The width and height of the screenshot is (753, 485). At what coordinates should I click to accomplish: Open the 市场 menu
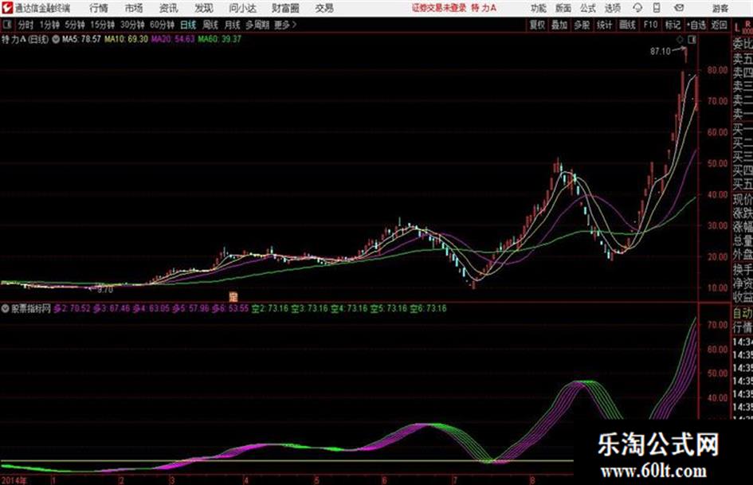(x=134, y=8)
